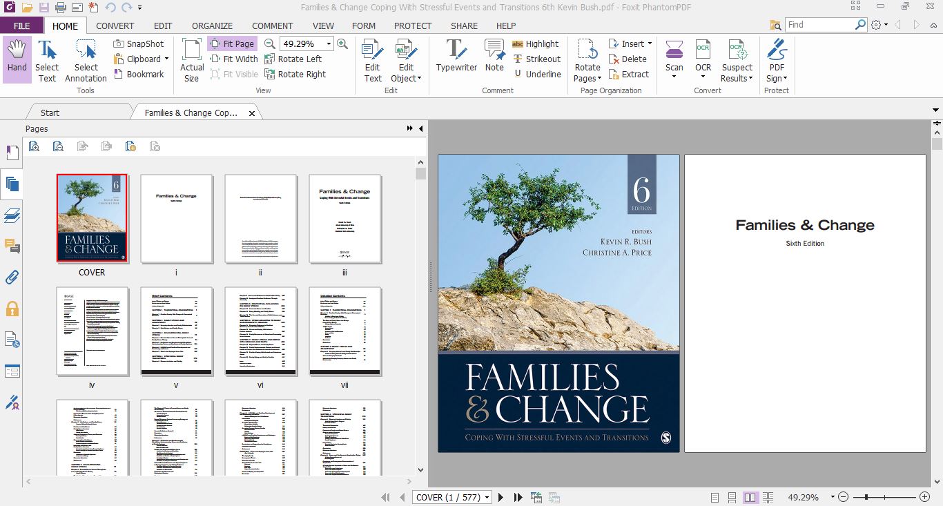Set zoom to Actual Size
The width and height of the screenshot is (943, 506).
tap(192, 60)
